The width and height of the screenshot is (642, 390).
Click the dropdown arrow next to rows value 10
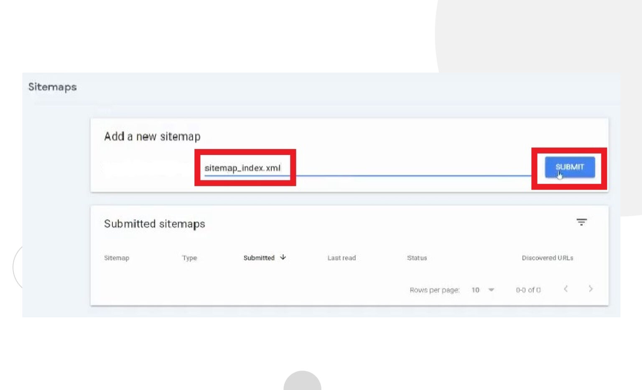pos(491,290)
